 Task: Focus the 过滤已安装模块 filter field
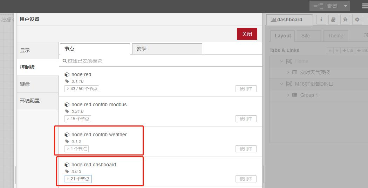(x=161, y=61)
